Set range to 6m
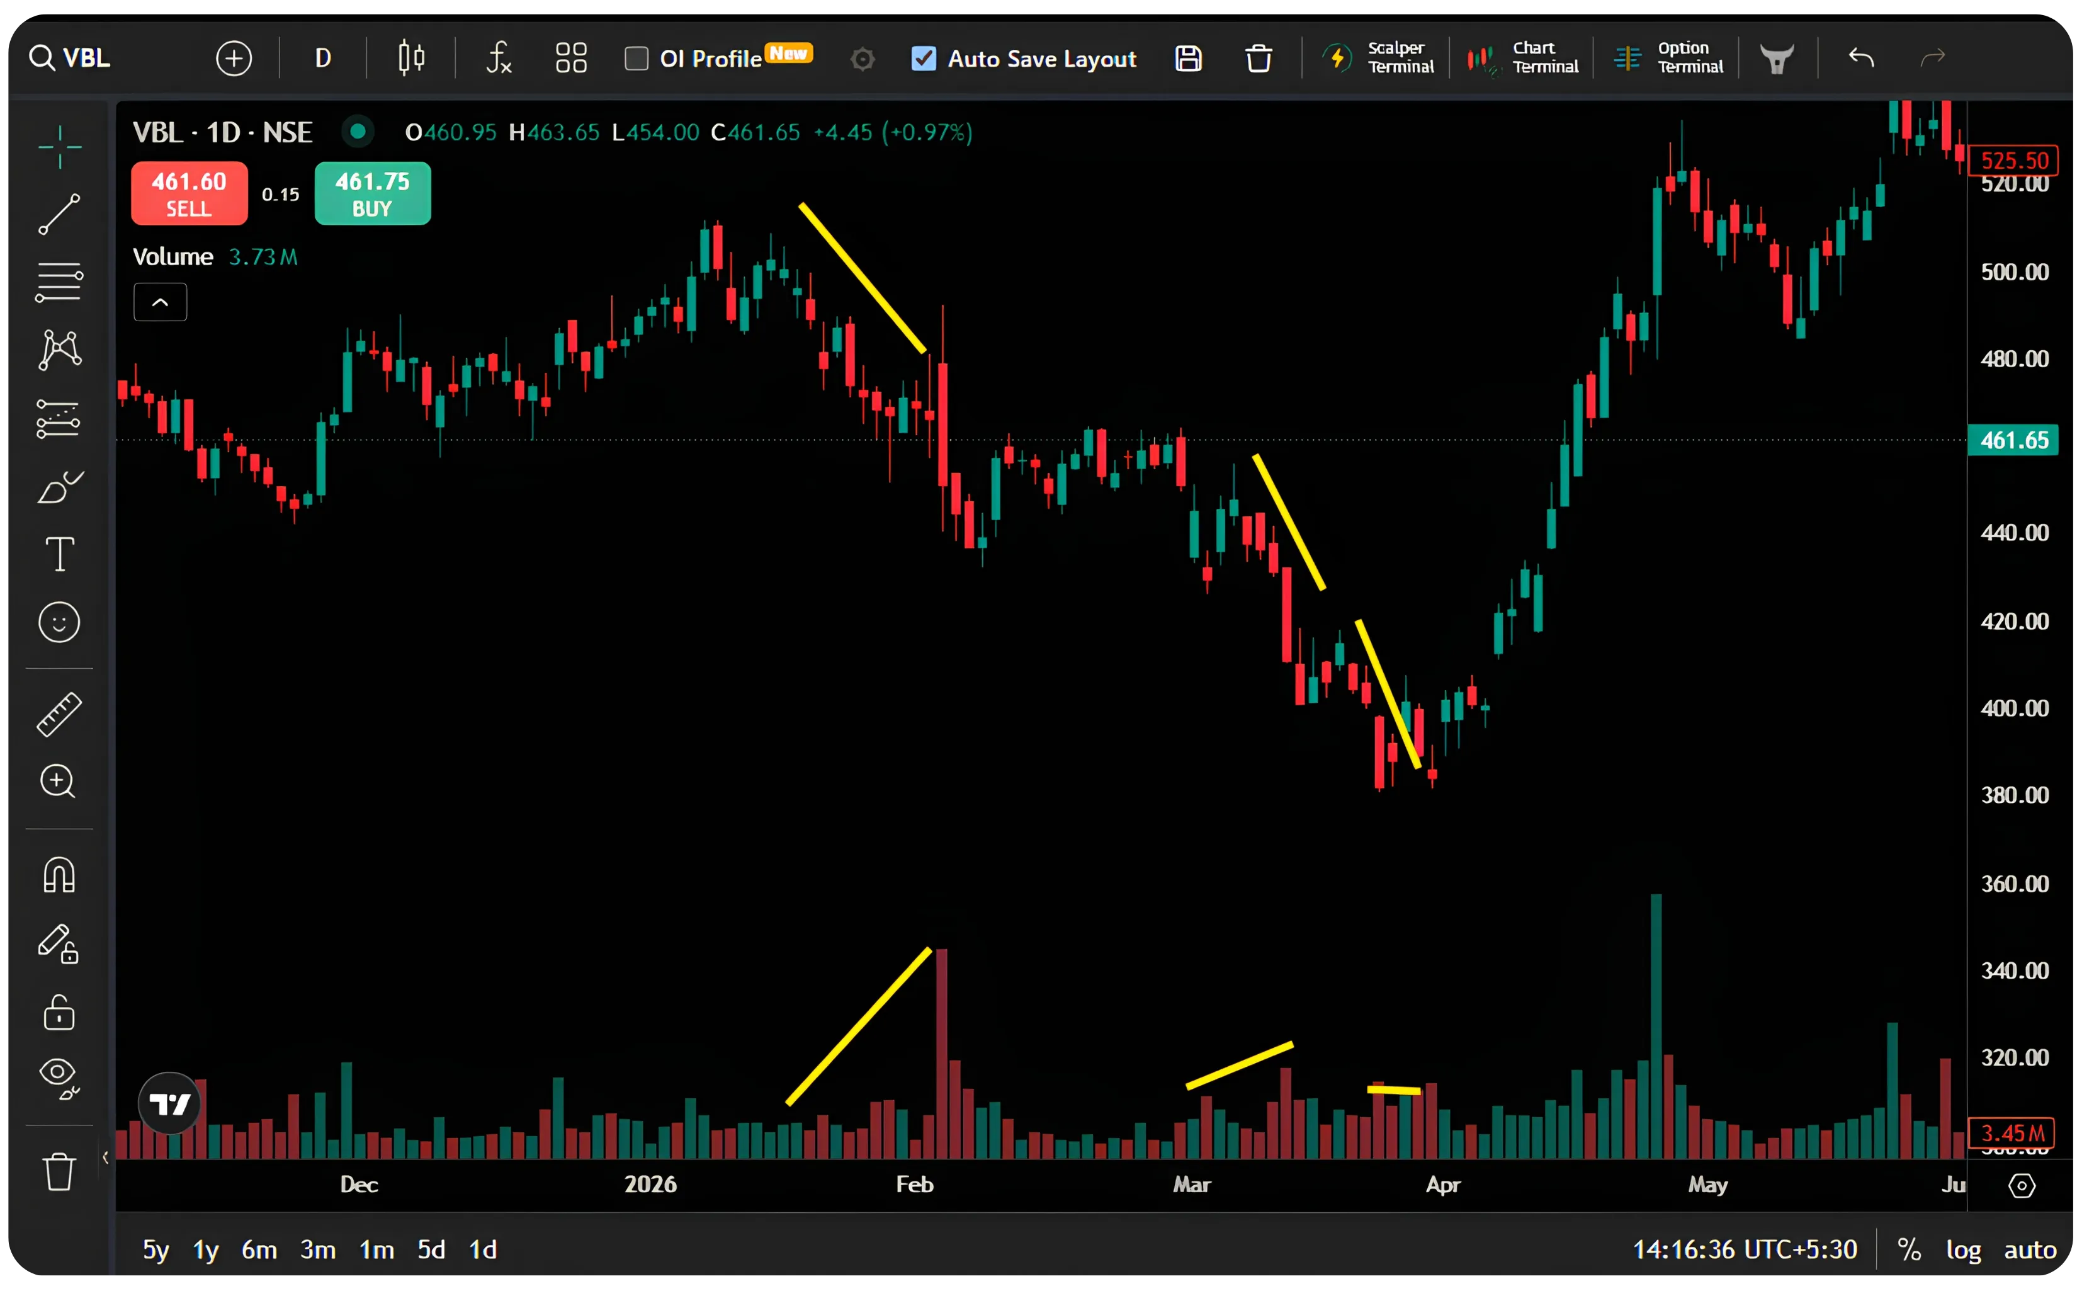Image resolution: width=2094 pixels, height=1291 pixels. [x=259, y=1252]
